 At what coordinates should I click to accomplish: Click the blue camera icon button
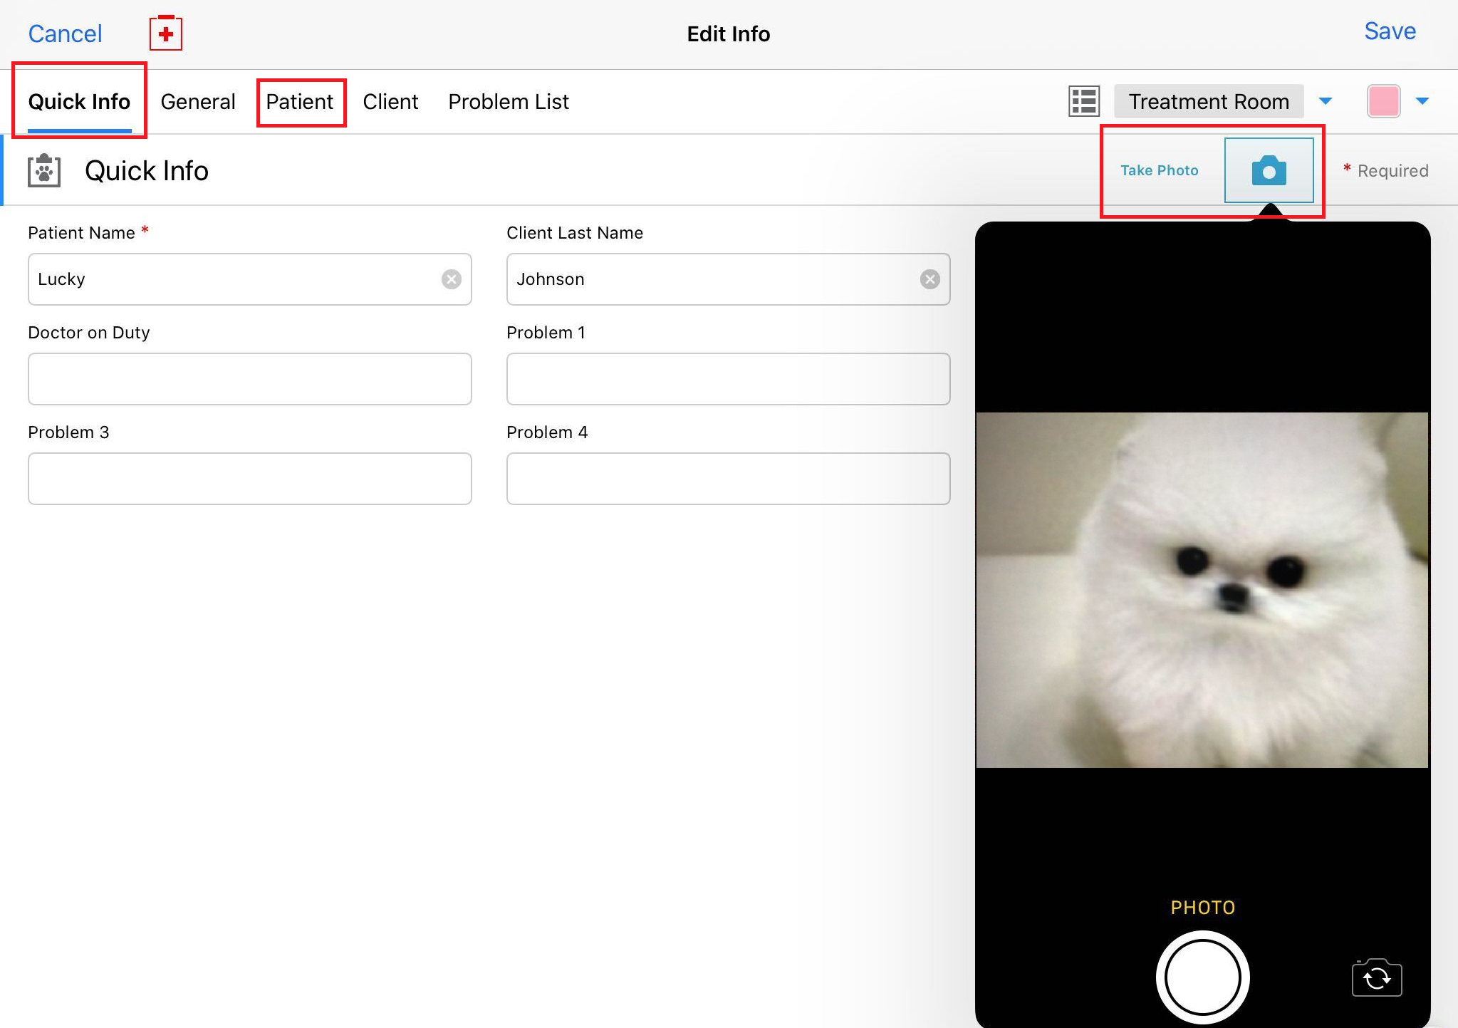point(1269,171)
